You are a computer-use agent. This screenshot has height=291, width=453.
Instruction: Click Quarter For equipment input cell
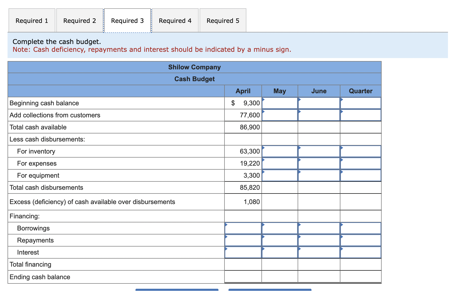(361, 175)
